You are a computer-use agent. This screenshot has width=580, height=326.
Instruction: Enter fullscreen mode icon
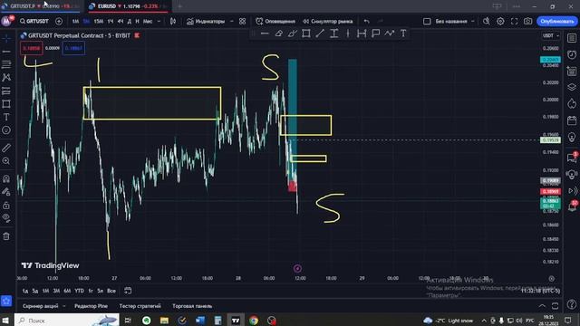pyautogui.click(x=514, y=22)
